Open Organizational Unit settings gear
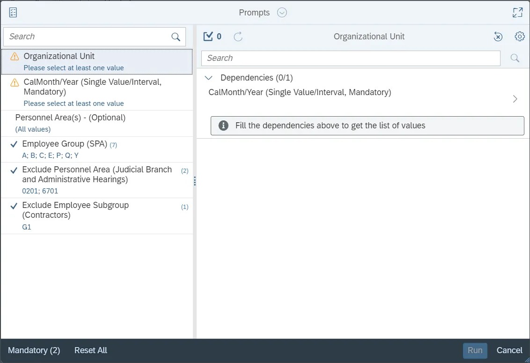The height and width of the screenshot is (363, 530). pyautogui.click(x=519, y=37)
